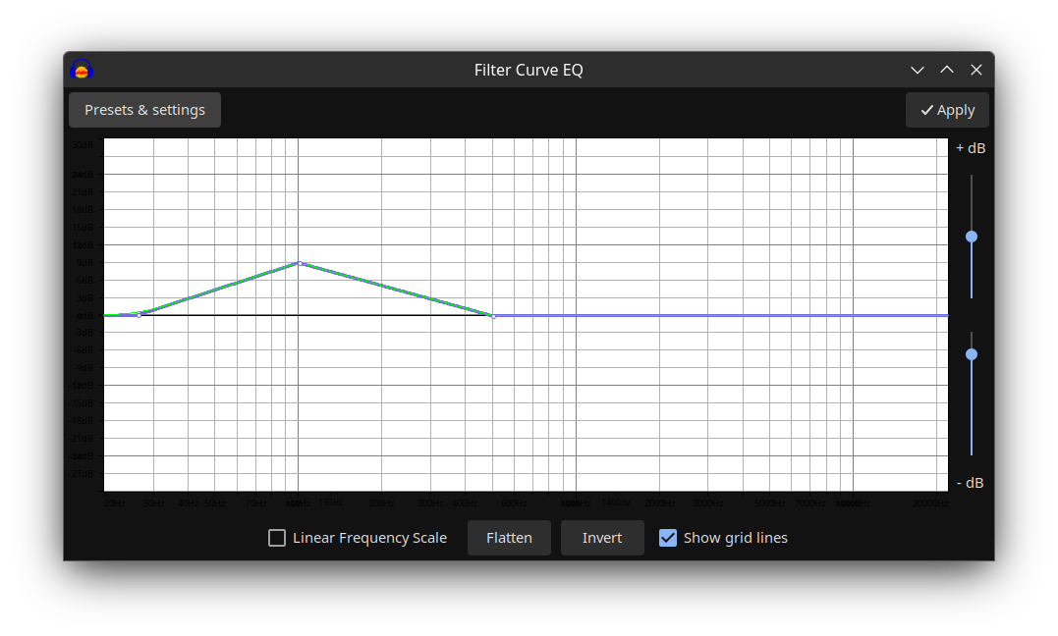Screen dimensions: 1058x636
Task: Click the Filter Curve EQ title bar
Action: (x=529, y=70)
